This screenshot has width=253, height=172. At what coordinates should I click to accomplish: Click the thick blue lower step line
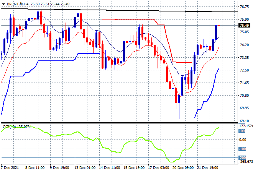point(58,60)
